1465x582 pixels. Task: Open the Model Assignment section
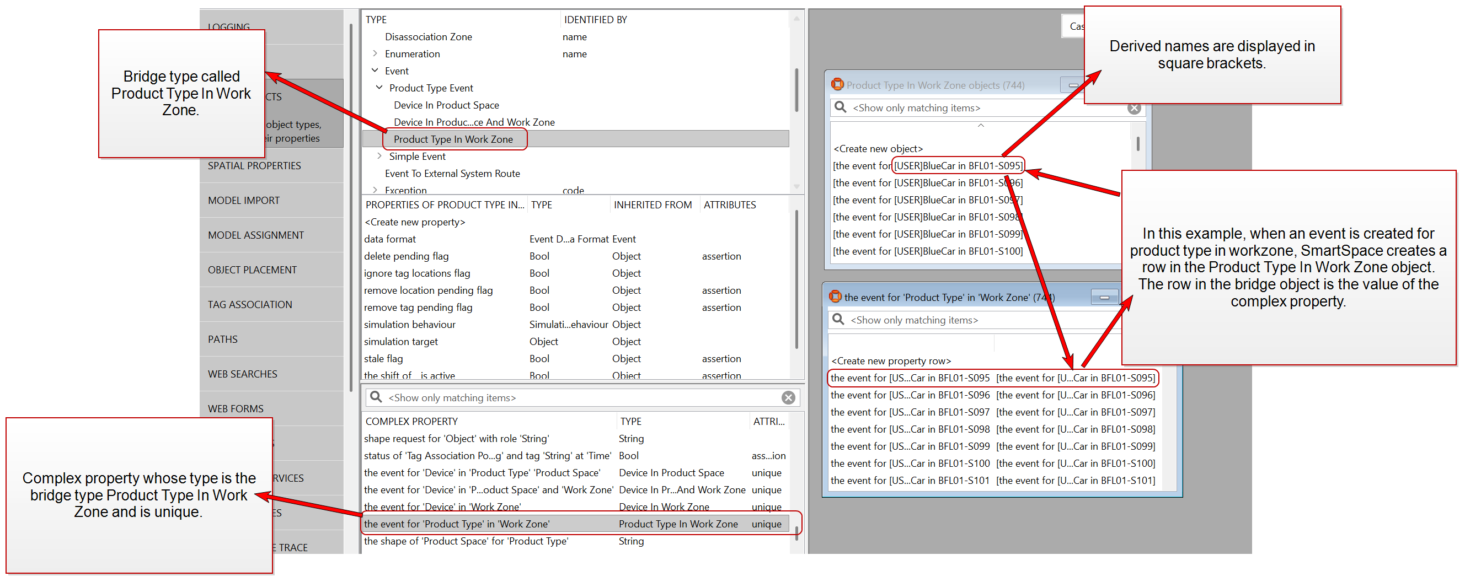271,235
